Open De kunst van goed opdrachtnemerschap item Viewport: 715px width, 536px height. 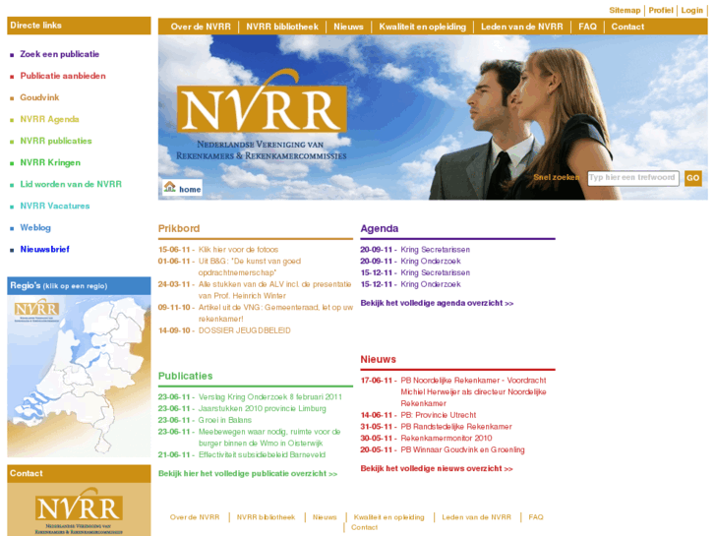(x=250, y=267)
